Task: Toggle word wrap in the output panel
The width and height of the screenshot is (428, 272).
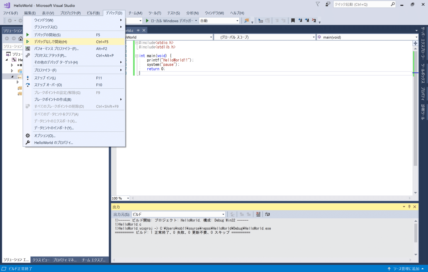Action: click(267, 214)
